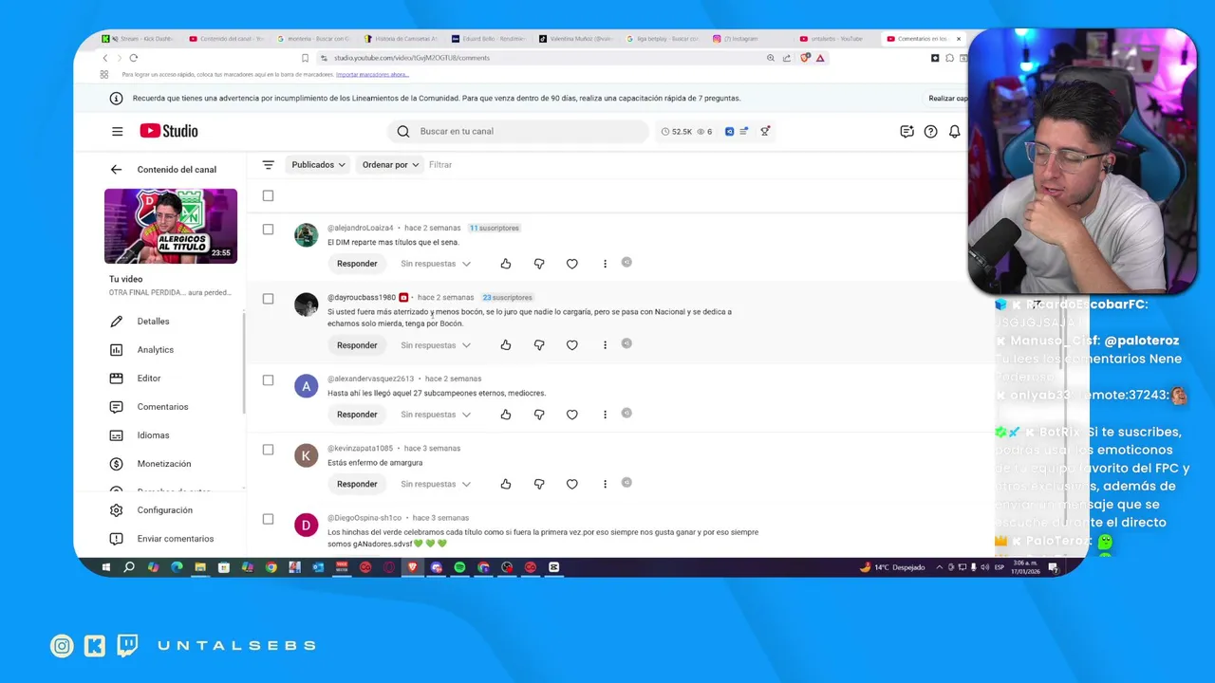This screenshot has height=683, width=1215.
Task: Reply to @alexandervasquez2613 with Responder button
Action: (357, 415)
